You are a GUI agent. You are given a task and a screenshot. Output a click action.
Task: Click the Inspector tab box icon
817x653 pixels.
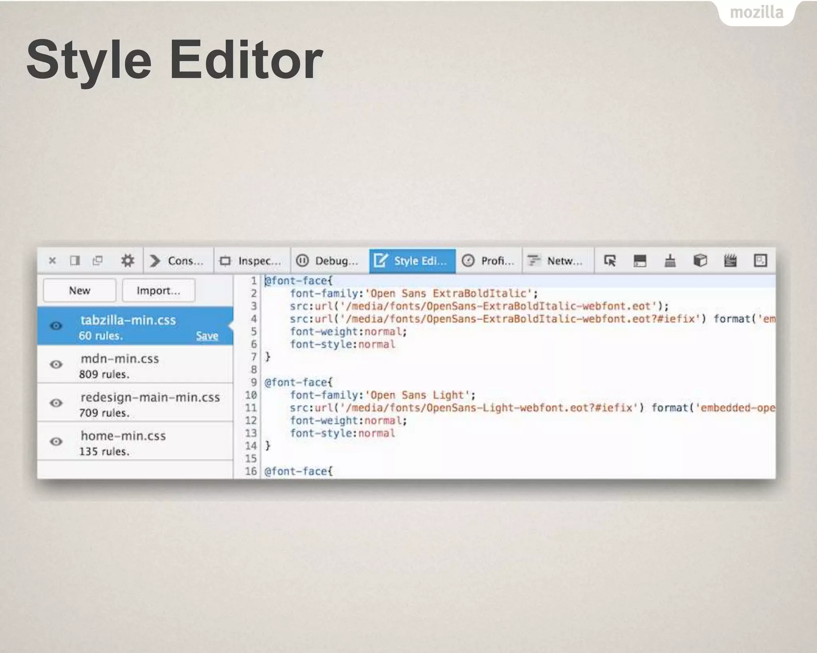pos(225,261)
